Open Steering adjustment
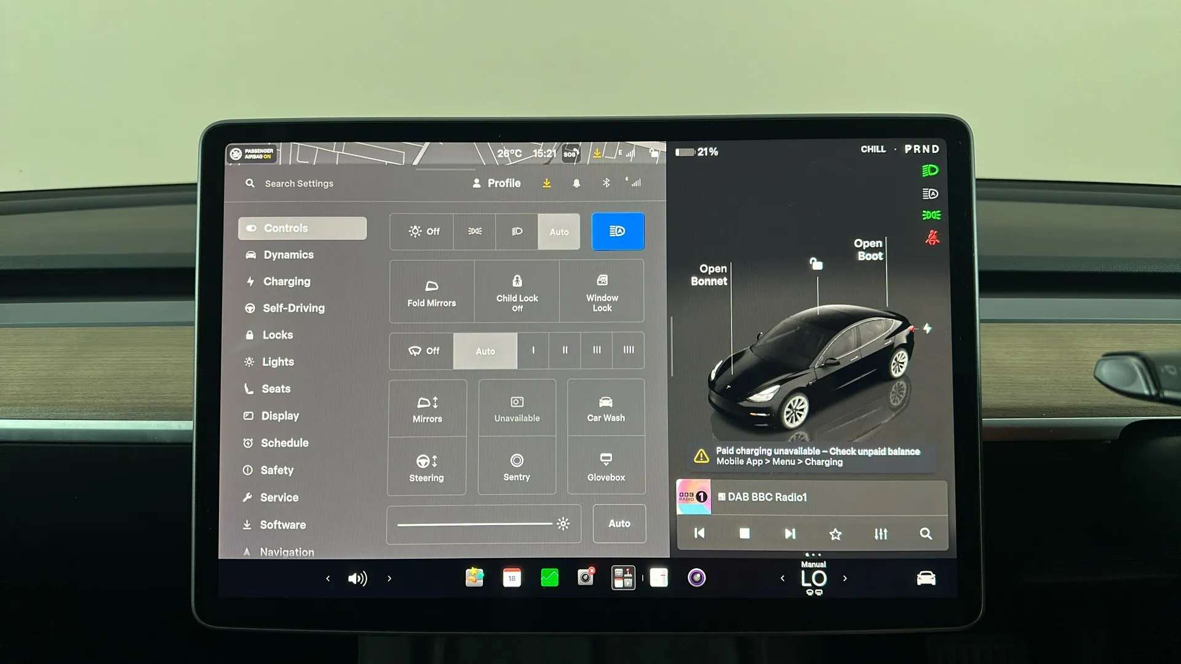 click(x=427, y=467)
